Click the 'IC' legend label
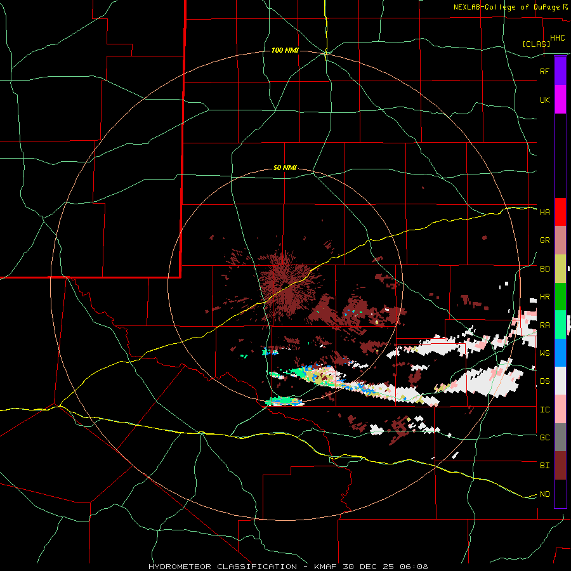The height and width of the screenshot is (571, 571). [x=544, y=410]
